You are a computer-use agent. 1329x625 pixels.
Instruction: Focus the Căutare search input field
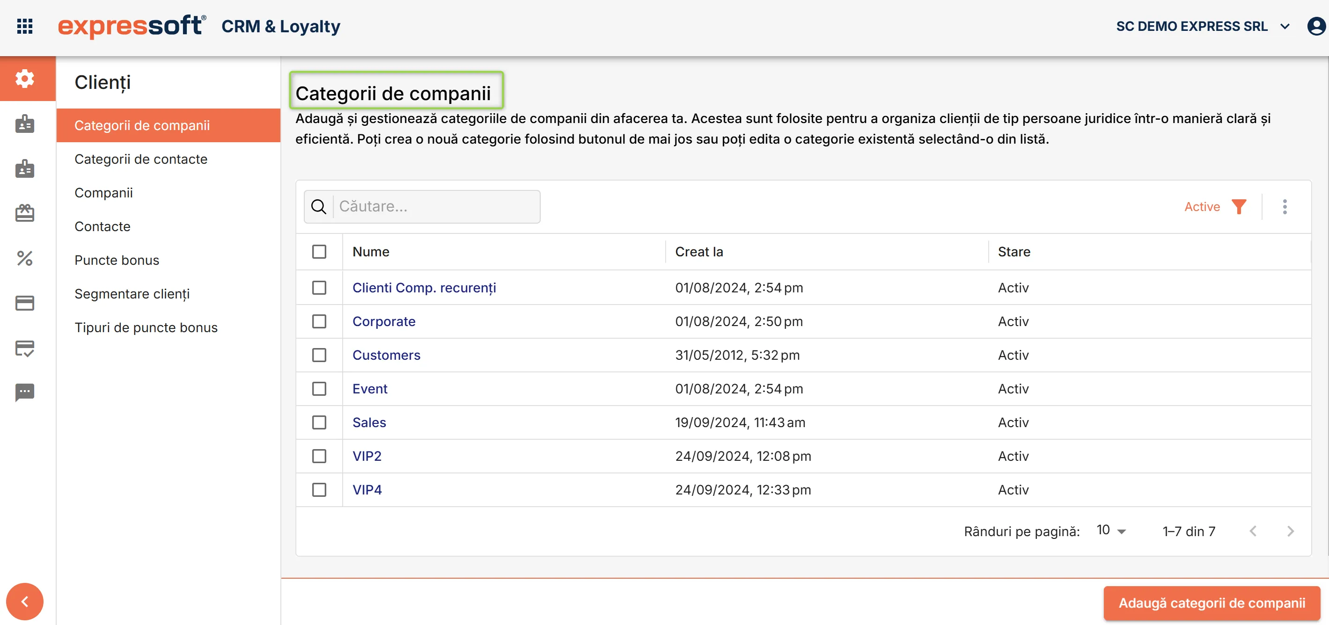pyautogui.click(x=436, y=207)
